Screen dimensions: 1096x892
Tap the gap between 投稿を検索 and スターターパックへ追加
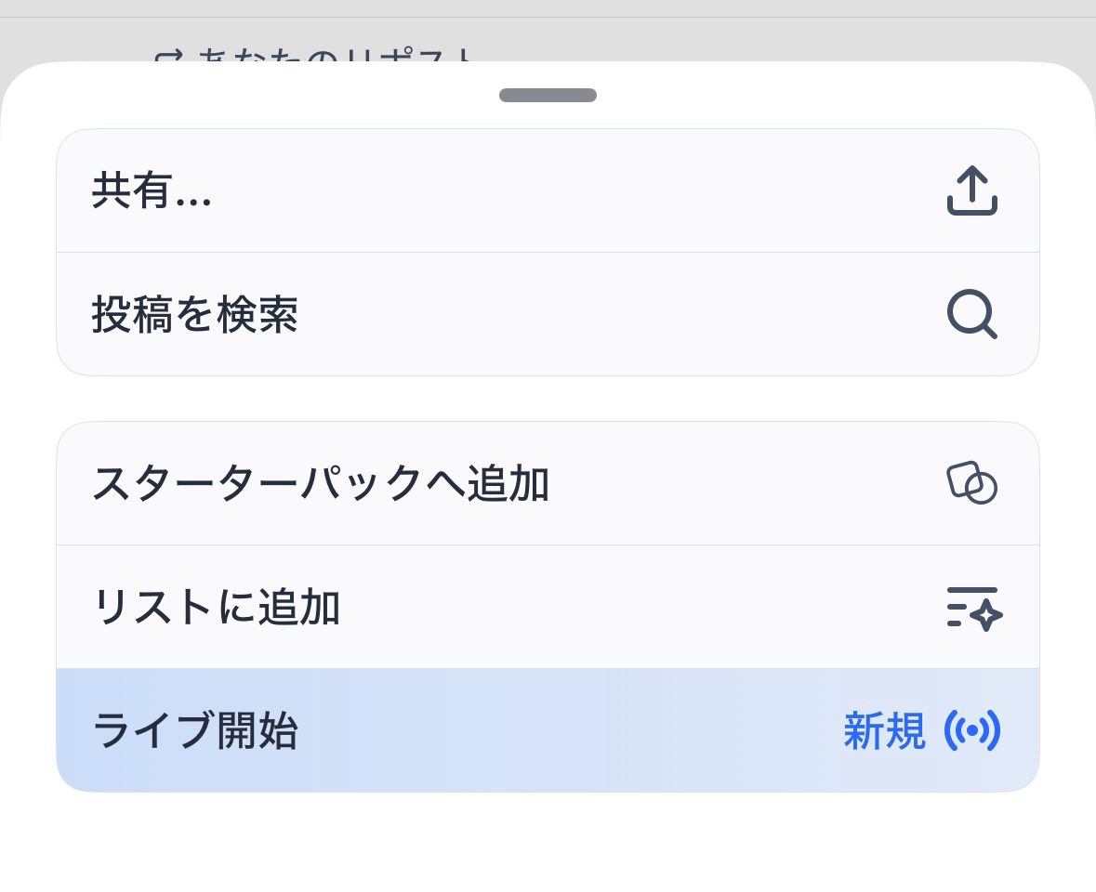(548, 399)
